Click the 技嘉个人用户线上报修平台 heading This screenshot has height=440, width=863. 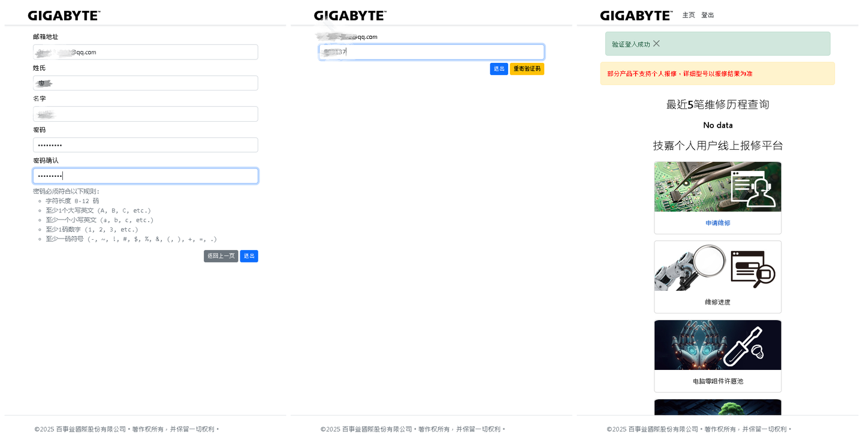click(718, 146)
